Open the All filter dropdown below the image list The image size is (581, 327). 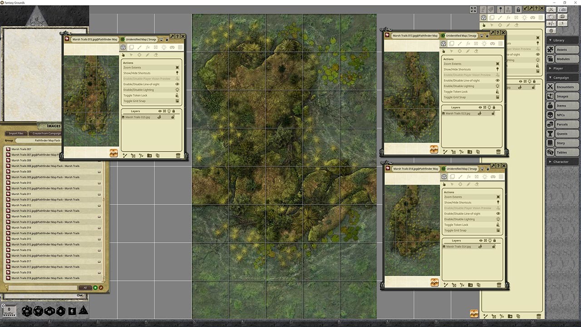point(85,287)
